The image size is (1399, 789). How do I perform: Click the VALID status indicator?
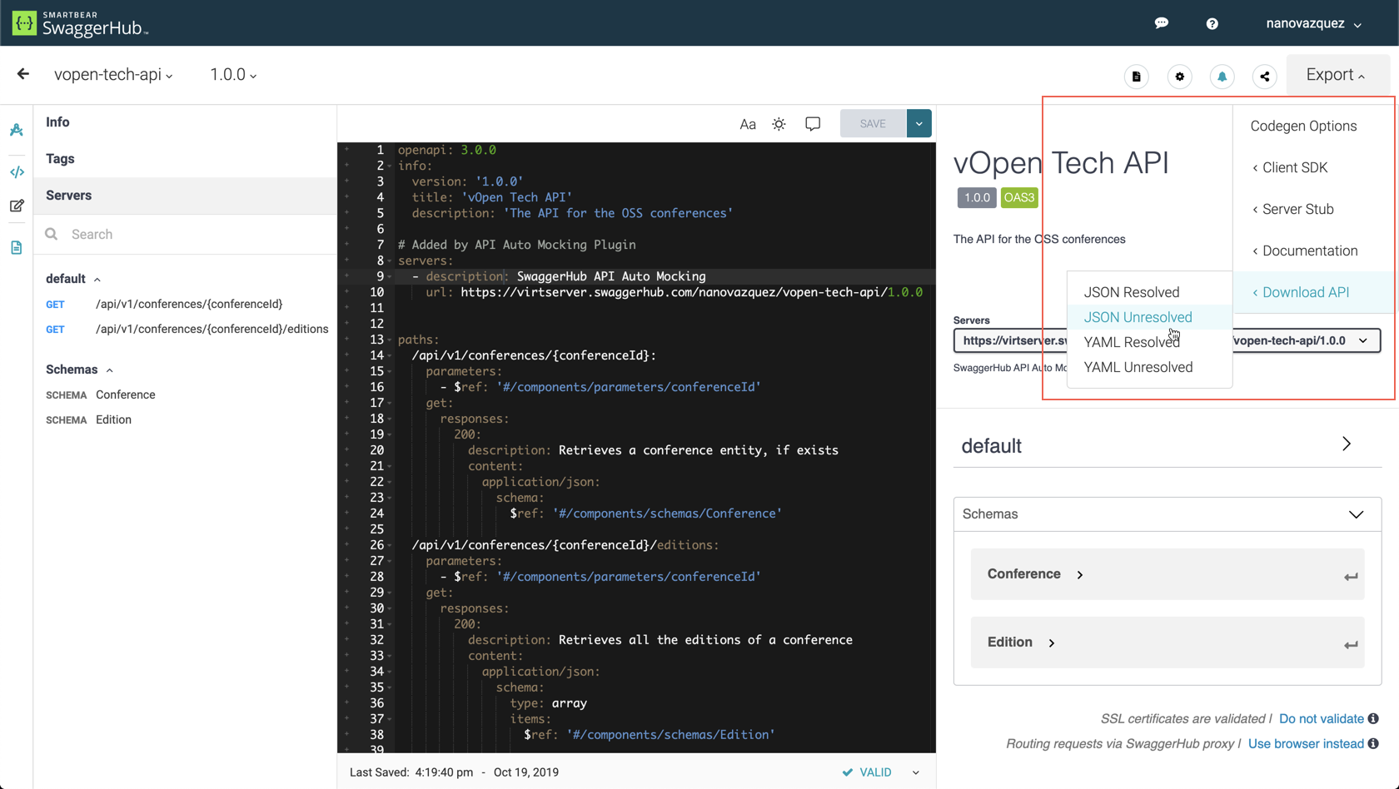click(867, 772)
